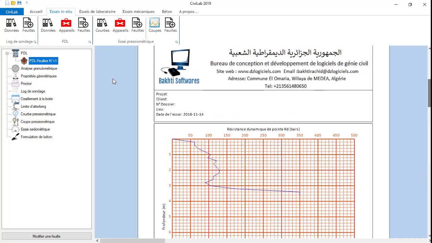Select Propriétés géométriques tree label
432x243 pixels.
click(x=38, y=76)
